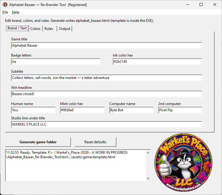
Task: Click the Reset defaults button
Action: click(95, 142)
